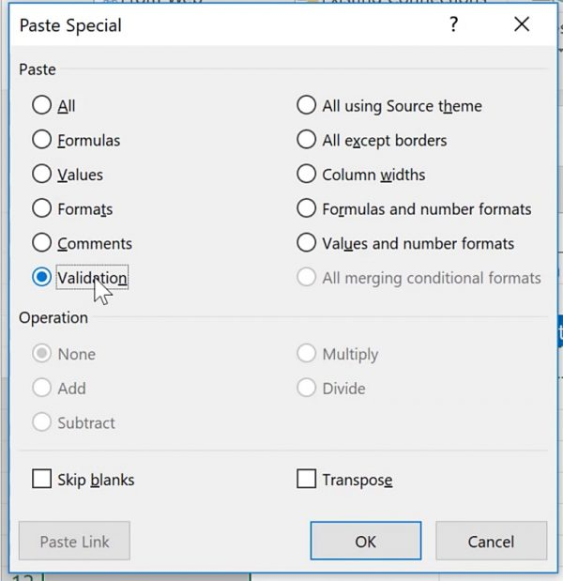This screenshot has width=563, height=581.
Task: Pick the Column widths radio option
Action: [306, 175]
